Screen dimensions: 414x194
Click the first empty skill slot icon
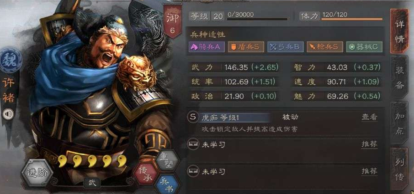(x=193, y=144)
